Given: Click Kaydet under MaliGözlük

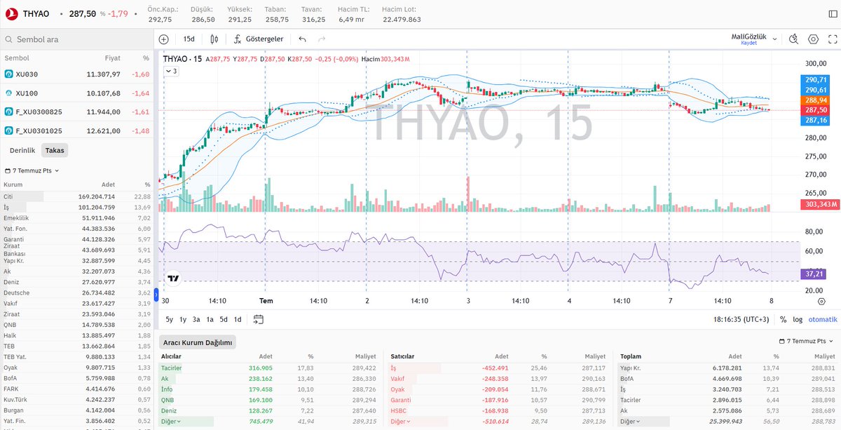Looking at the screenshot, I should click(x=750, y=43).
